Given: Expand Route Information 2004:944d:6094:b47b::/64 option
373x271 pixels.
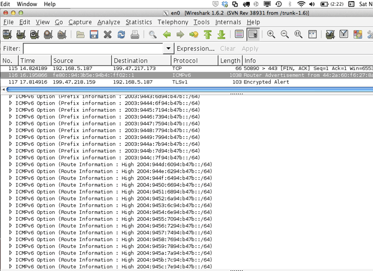Looking at the screenshot, I should (11, 164).
